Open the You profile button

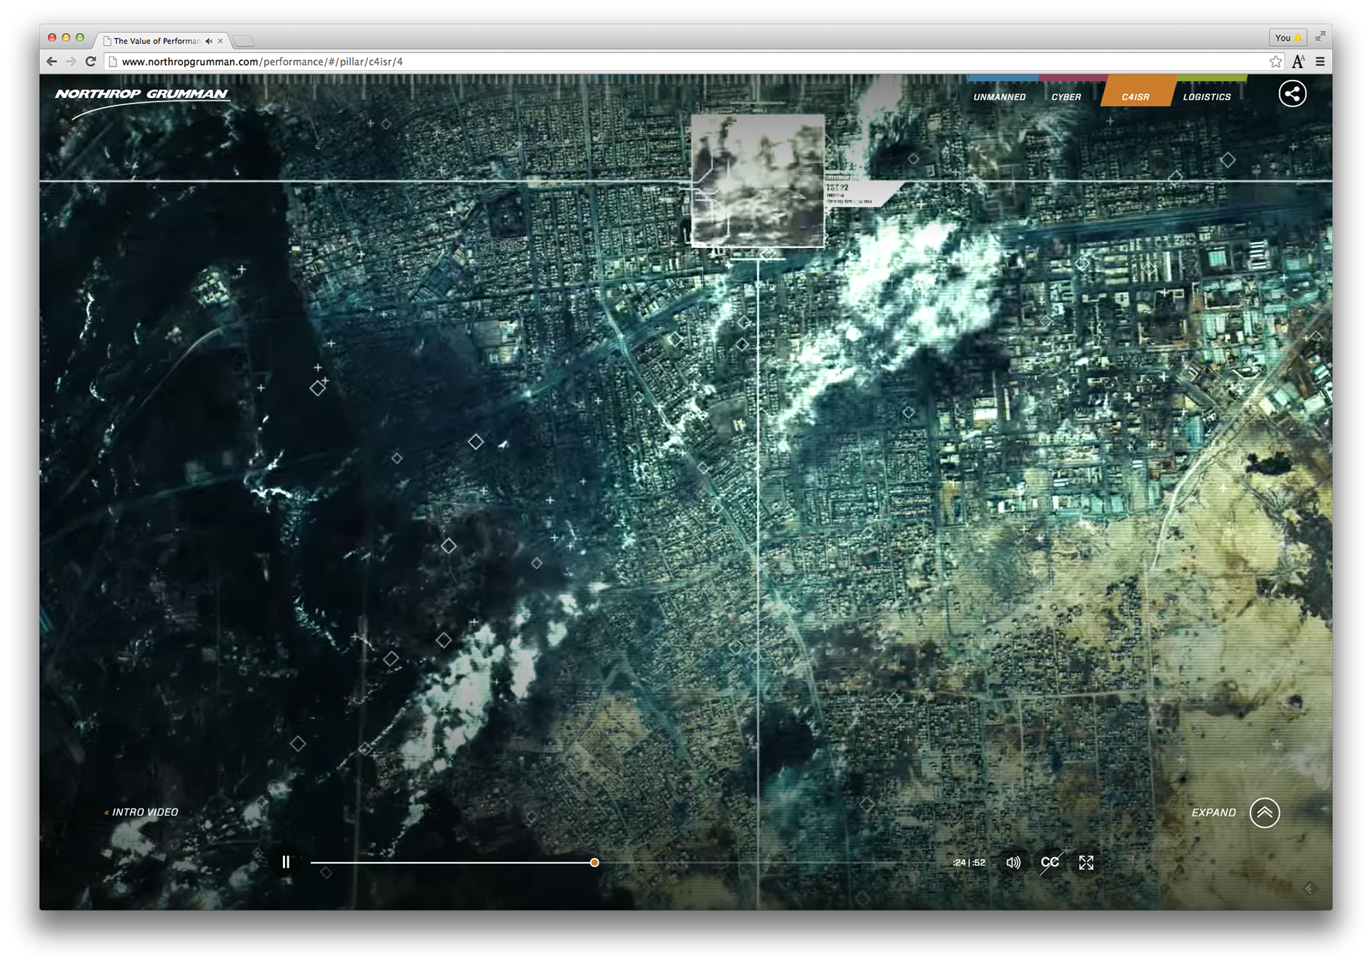point(1288,38)
